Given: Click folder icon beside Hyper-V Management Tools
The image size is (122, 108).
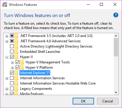Looking at the screenshot, I should [x=22, y=62].
